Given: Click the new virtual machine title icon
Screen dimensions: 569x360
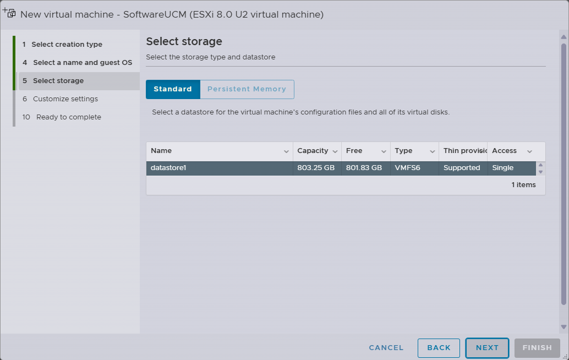Looking at the screenshot, I should 9,13.
